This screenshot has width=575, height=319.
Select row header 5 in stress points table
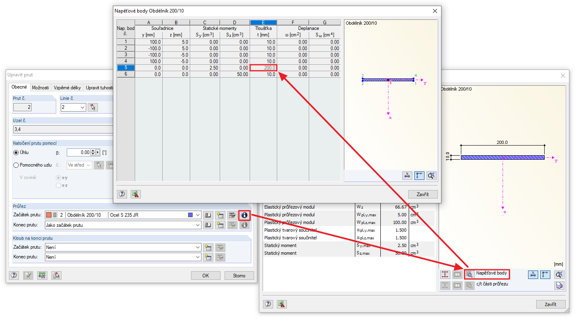(126, 68)
